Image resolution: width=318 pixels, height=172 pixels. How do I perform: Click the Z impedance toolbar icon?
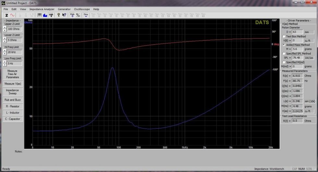click(6, 15)
